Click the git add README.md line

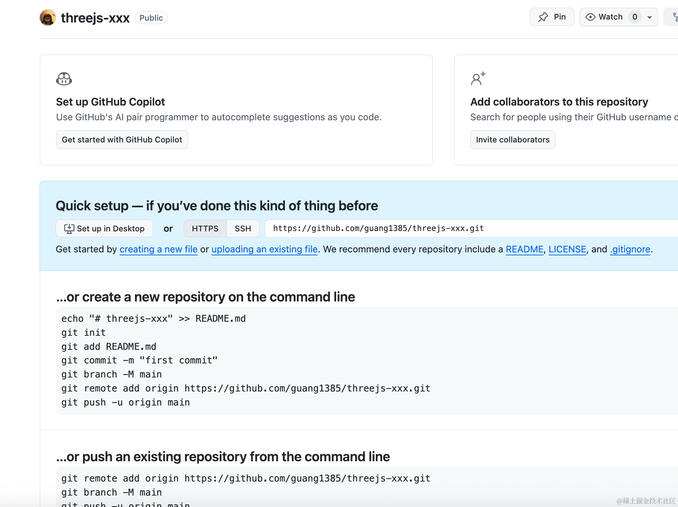[x=109, y=347]
